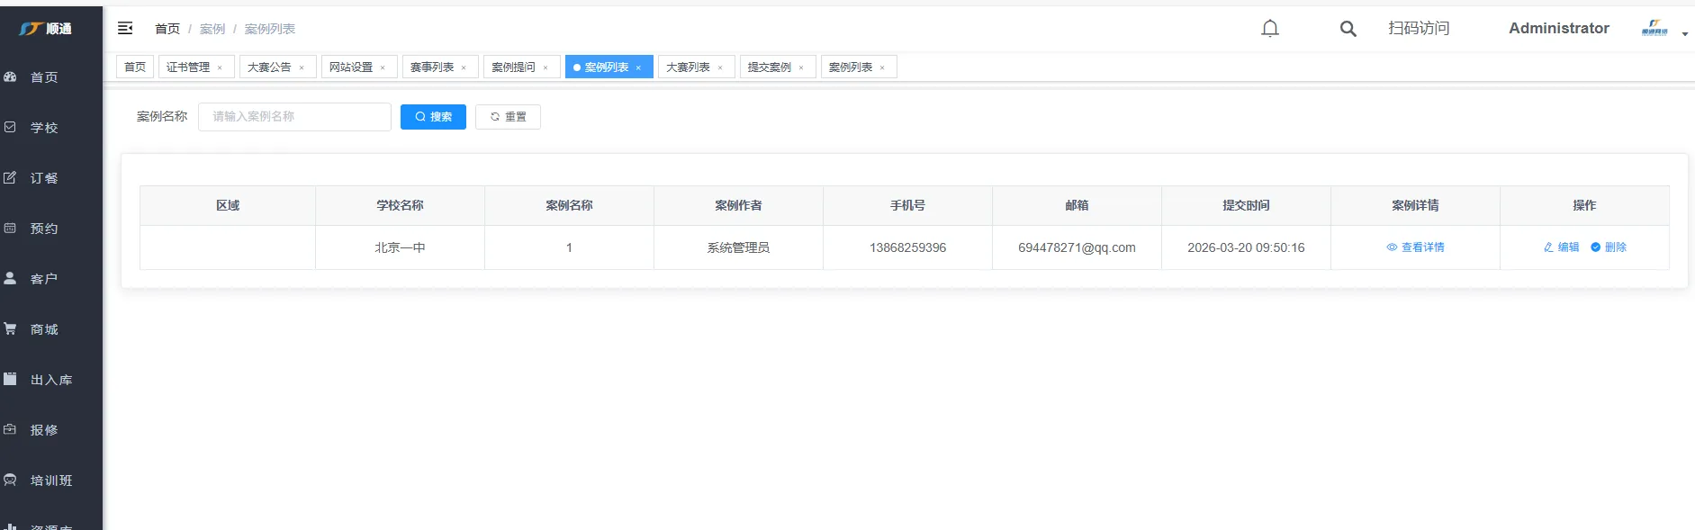Expand the 学校 sidebar menu
This screenshot has width=1695, height=530.
(43, 128)
